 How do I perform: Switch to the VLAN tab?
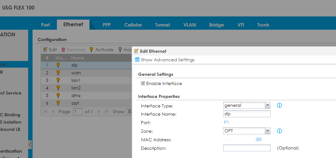(190, 25)
